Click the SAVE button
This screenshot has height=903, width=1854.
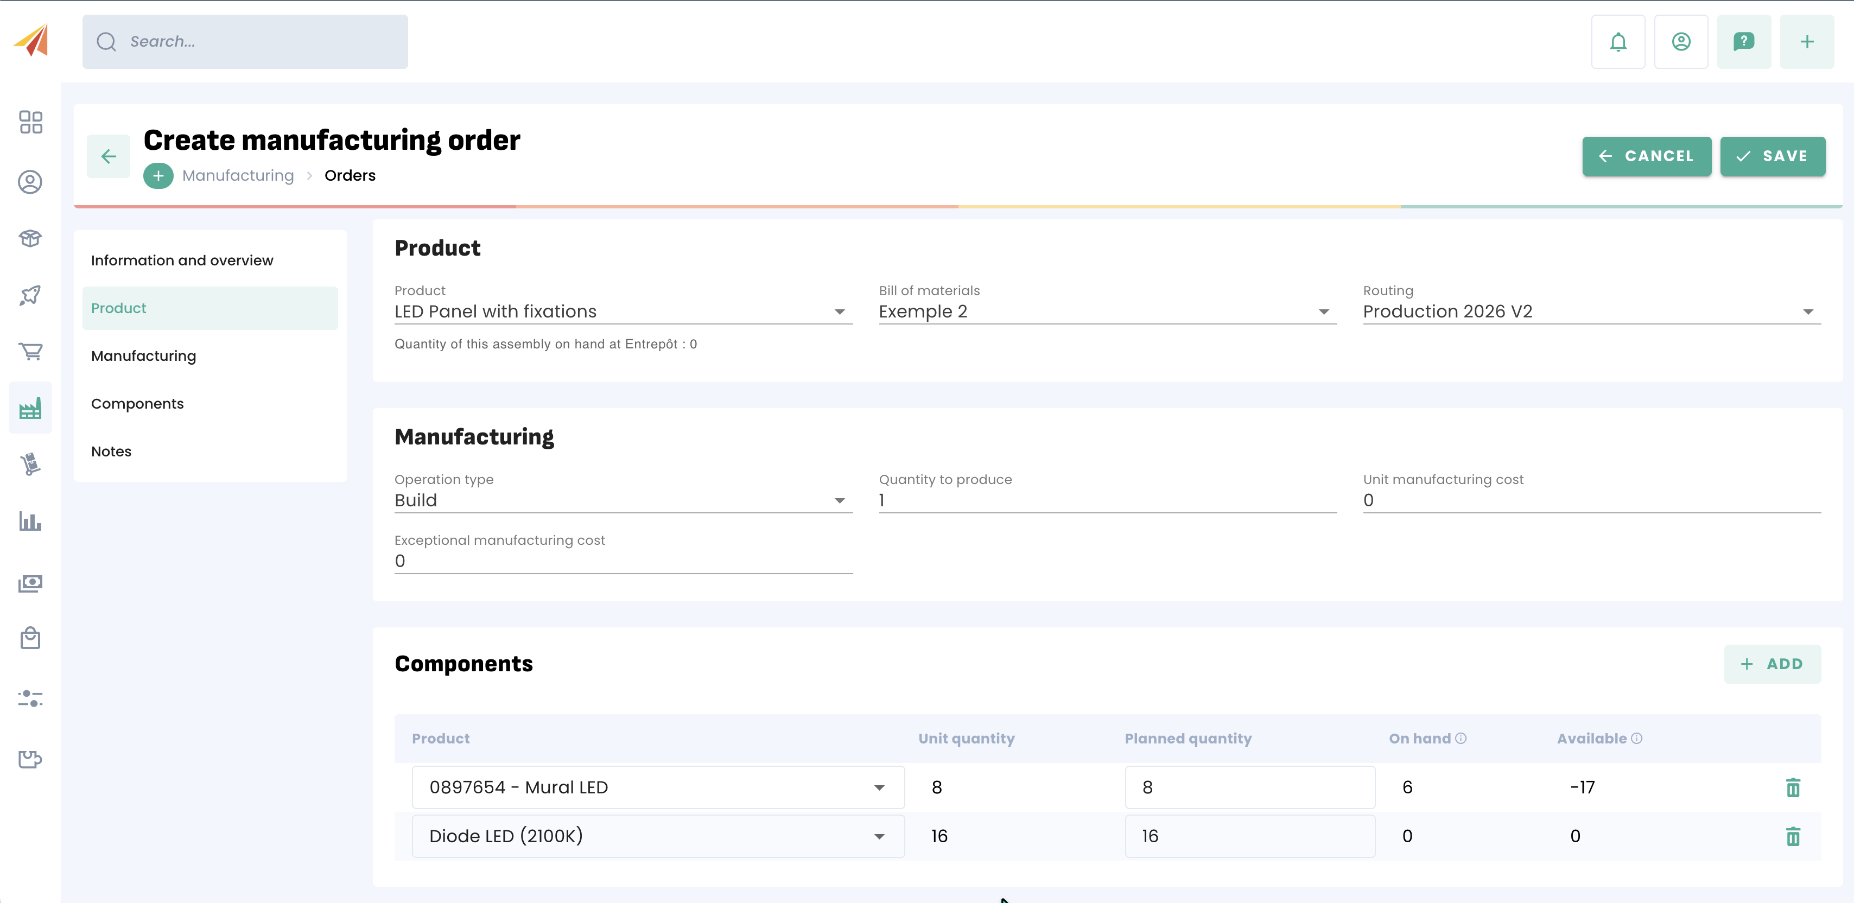1772,156
